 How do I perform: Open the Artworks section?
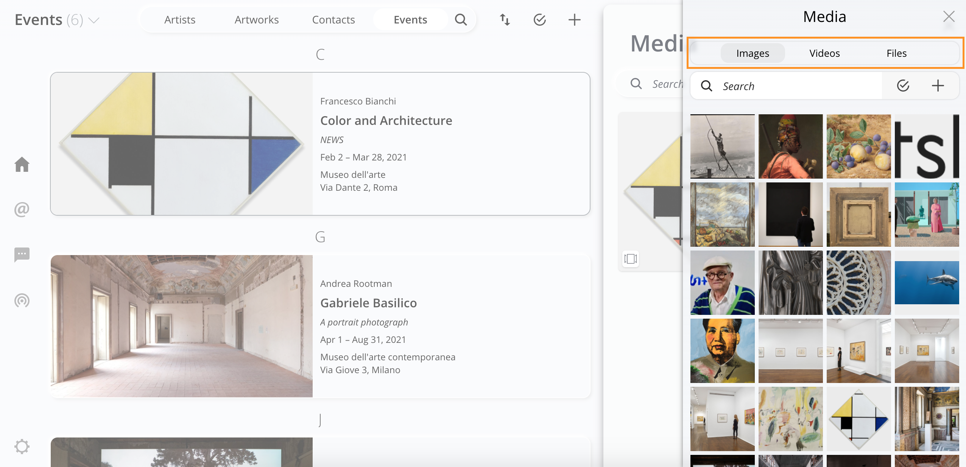pos(257,20)
